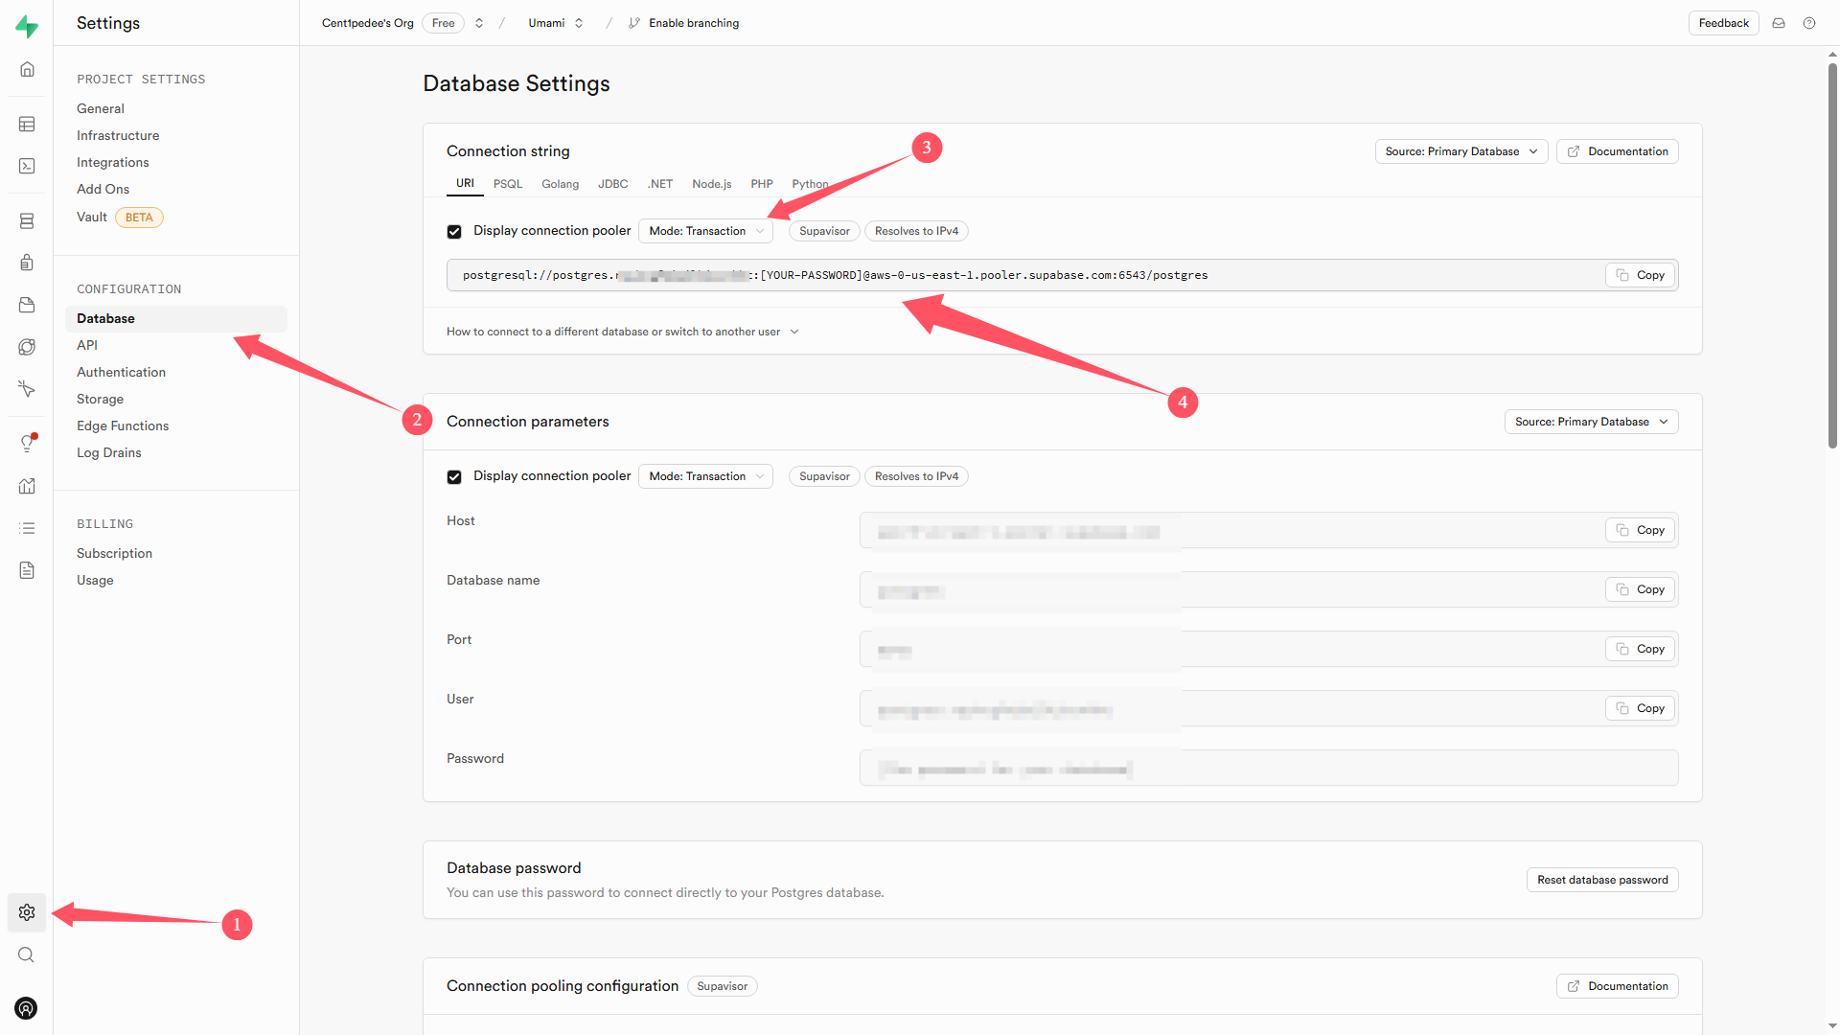The image size is (1840, 1035).
Task: Open Authentication in configuration menu
Action: click(x=121, y=372)
